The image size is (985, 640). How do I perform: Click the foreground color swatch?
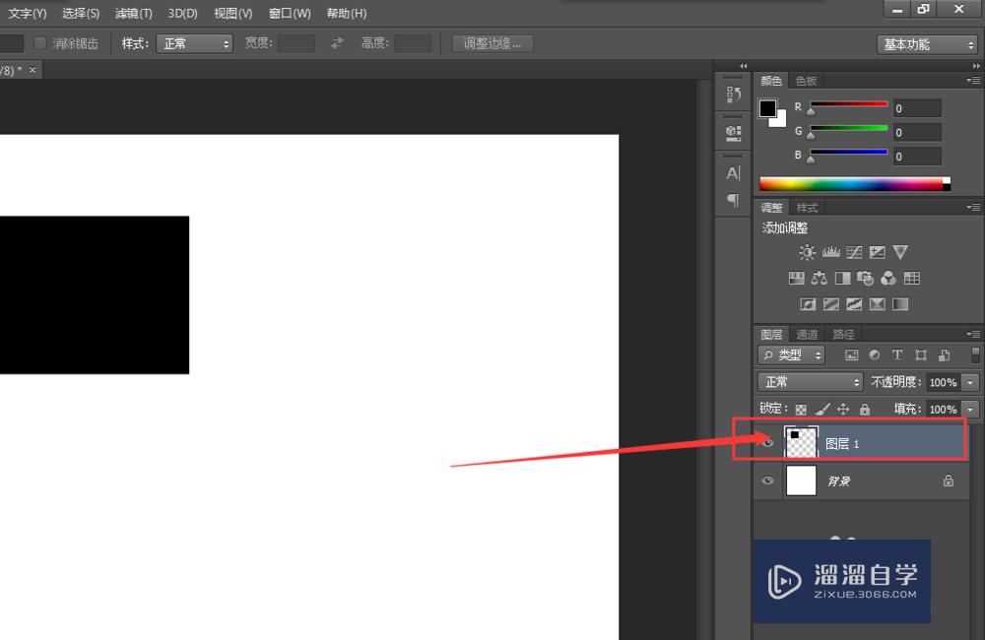tap(767, 108)
